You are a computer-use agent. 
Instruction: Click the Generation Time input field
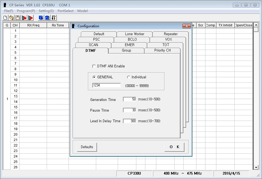[x=129, y=99]
